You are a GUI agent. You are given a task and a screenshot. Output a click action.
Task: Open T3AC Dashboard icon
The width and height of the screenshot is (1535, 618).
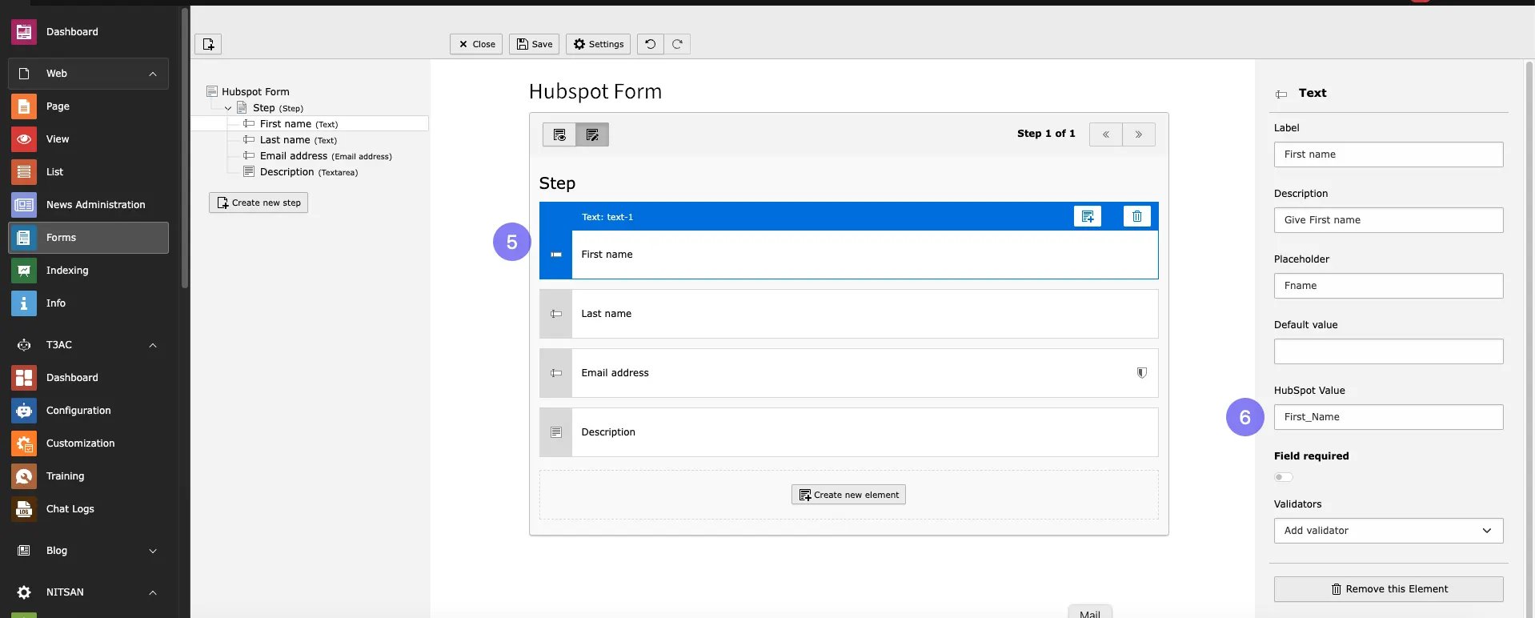pos(24,378)
